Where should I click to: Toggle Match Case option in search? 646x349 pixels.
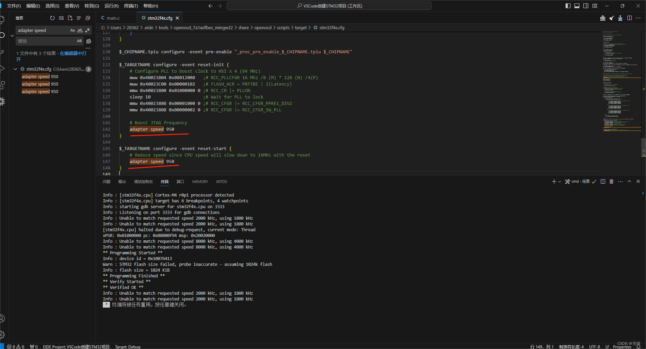point(72,30)
